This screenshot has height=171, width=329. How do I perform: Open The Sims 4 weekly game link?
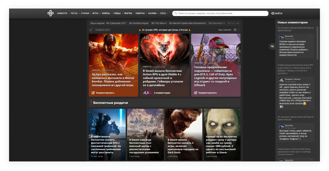[x=159, y=23]
